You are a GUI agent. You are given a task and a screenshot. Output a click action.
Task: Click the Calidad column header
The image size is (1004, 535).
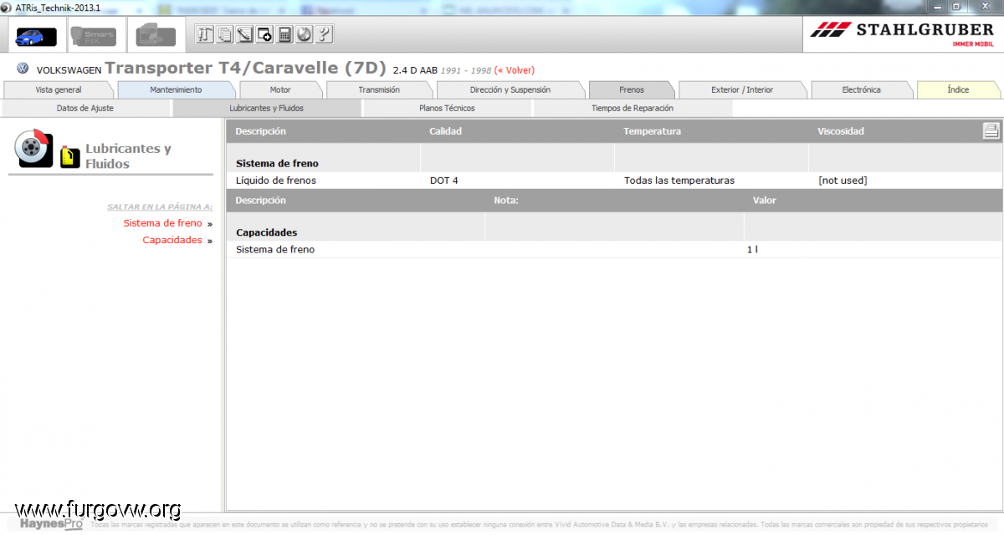click(x=445, y=131)
